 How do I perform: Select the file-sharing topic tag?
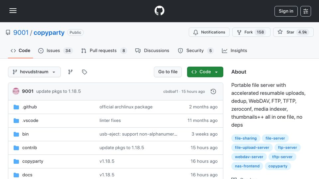tap(246, 138)
